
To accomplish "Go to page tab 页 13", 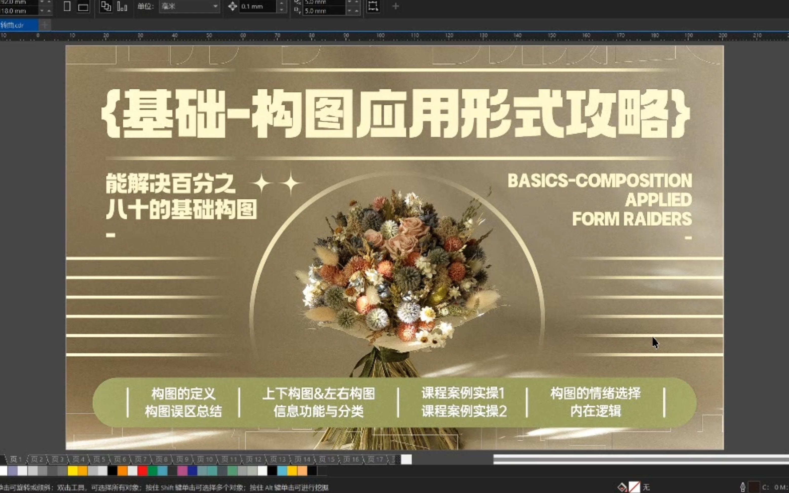I will (278, 459).
